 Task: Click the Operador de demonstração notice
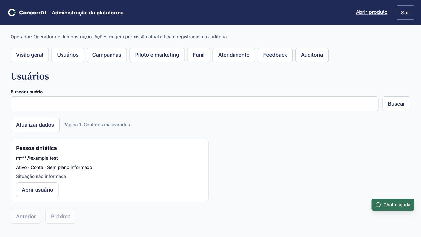(119, 37)
